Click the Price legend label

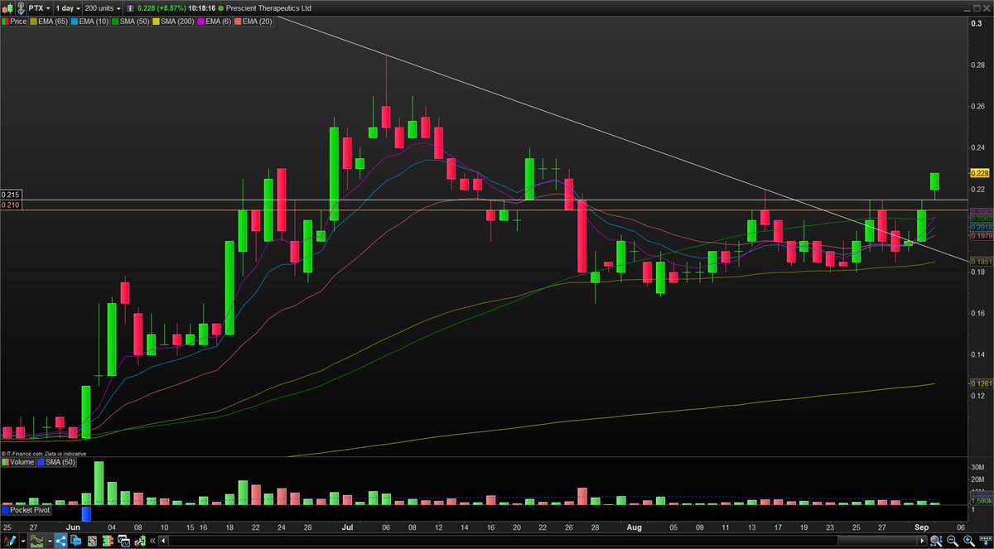pyautogui.click(x=18, y=22)
